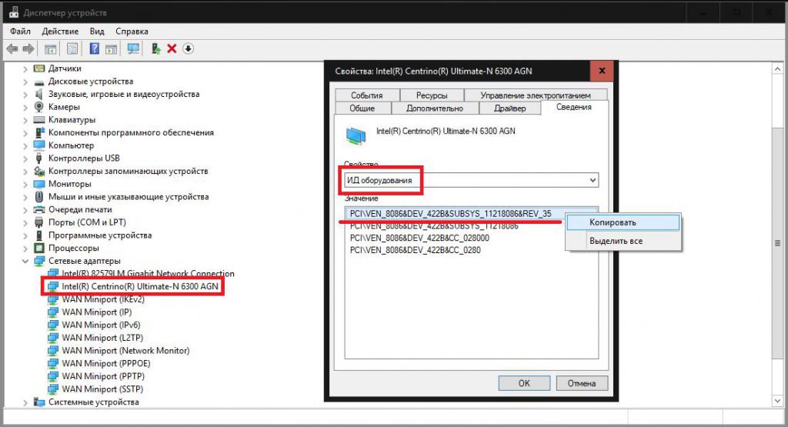This screenshot has height=427, width=788.
Task: Open the Вид menu
Action: click(x=97, y=31)
